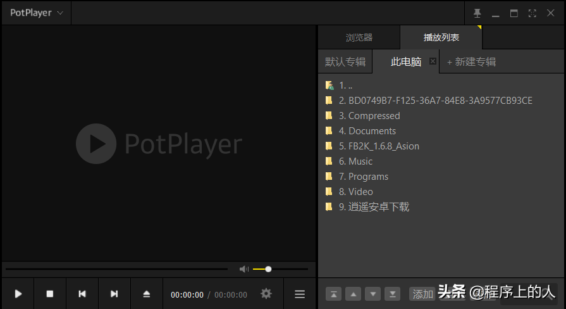
Task: Open the FB2K_1.6.8_Asion folder entry
Action: coord(440,146)
